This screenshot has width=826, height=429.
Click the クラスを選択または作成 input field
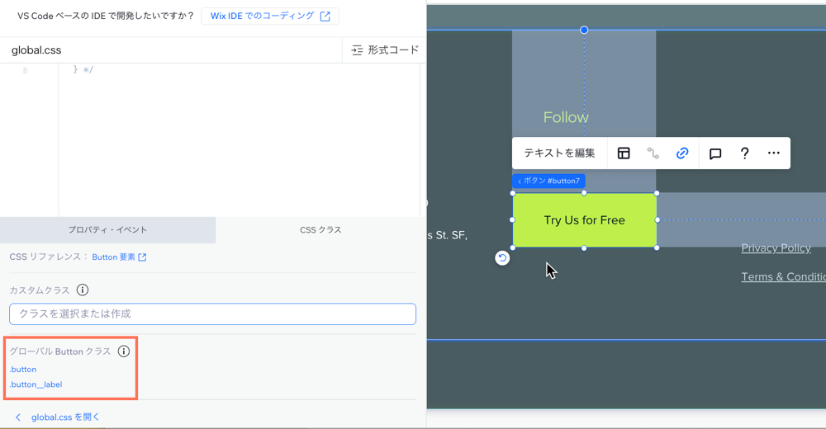tap(212, 313)
